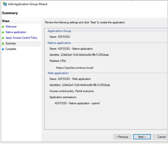Click the 'Add Application Group Wizard' window title text

[x=27, y=4]
